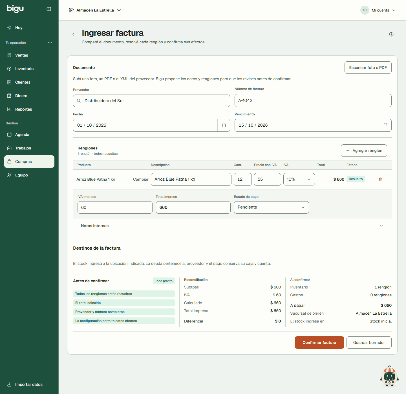Focus the Número de factura field
Screen dimensions: 406x394
[313, 100]
